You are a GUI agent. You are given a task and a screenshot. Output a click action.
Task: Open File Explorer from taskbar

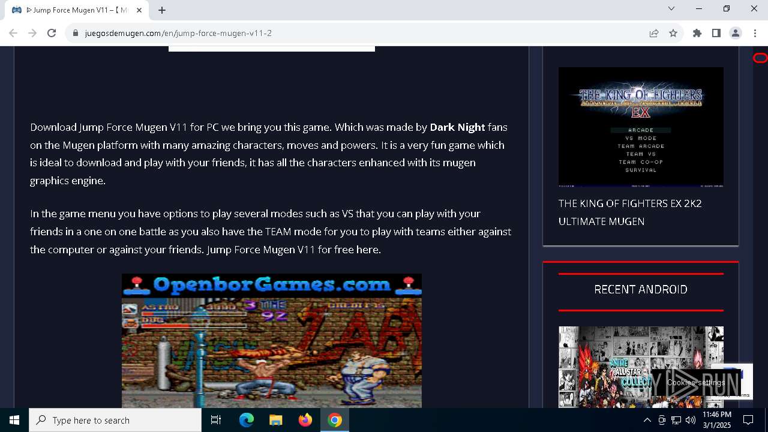click(x=275, y=420)
